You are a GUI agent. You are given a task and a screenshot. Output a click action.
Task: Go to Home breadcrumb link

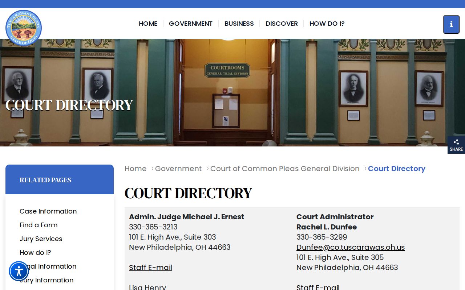pyautogui.click(x=136, y=169)
